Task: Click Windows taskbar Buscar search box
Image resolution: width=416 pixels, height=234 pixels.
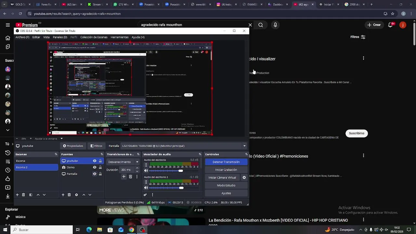Action: pos(42,230)
